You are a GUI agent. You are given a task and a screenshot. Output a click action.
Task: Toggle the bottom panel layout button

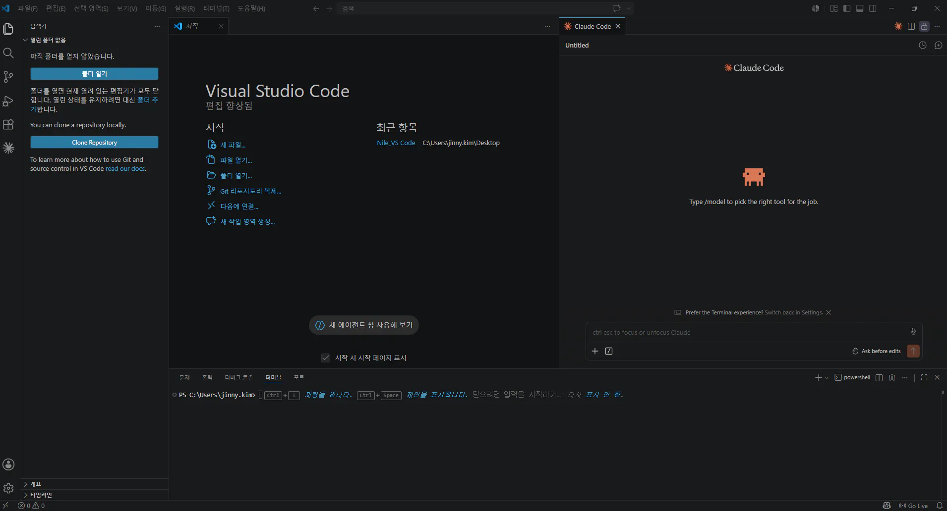point(860,8)
